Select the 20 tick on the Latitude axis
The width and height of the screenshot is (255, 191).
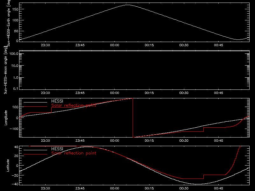(x=16, y=156)
